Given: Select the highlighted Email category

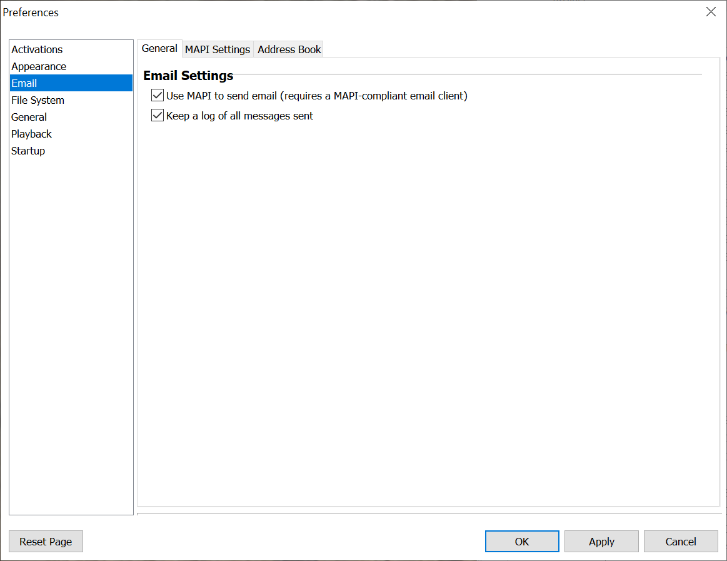Looking at the screenshot, I should click(x=24, y=83).
